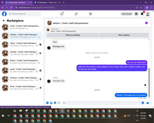The height and width of the screenshot is (123, 154).
Task: Choose a GIF icon in composer
Action: pyautogui.click(x=59, y=103)
